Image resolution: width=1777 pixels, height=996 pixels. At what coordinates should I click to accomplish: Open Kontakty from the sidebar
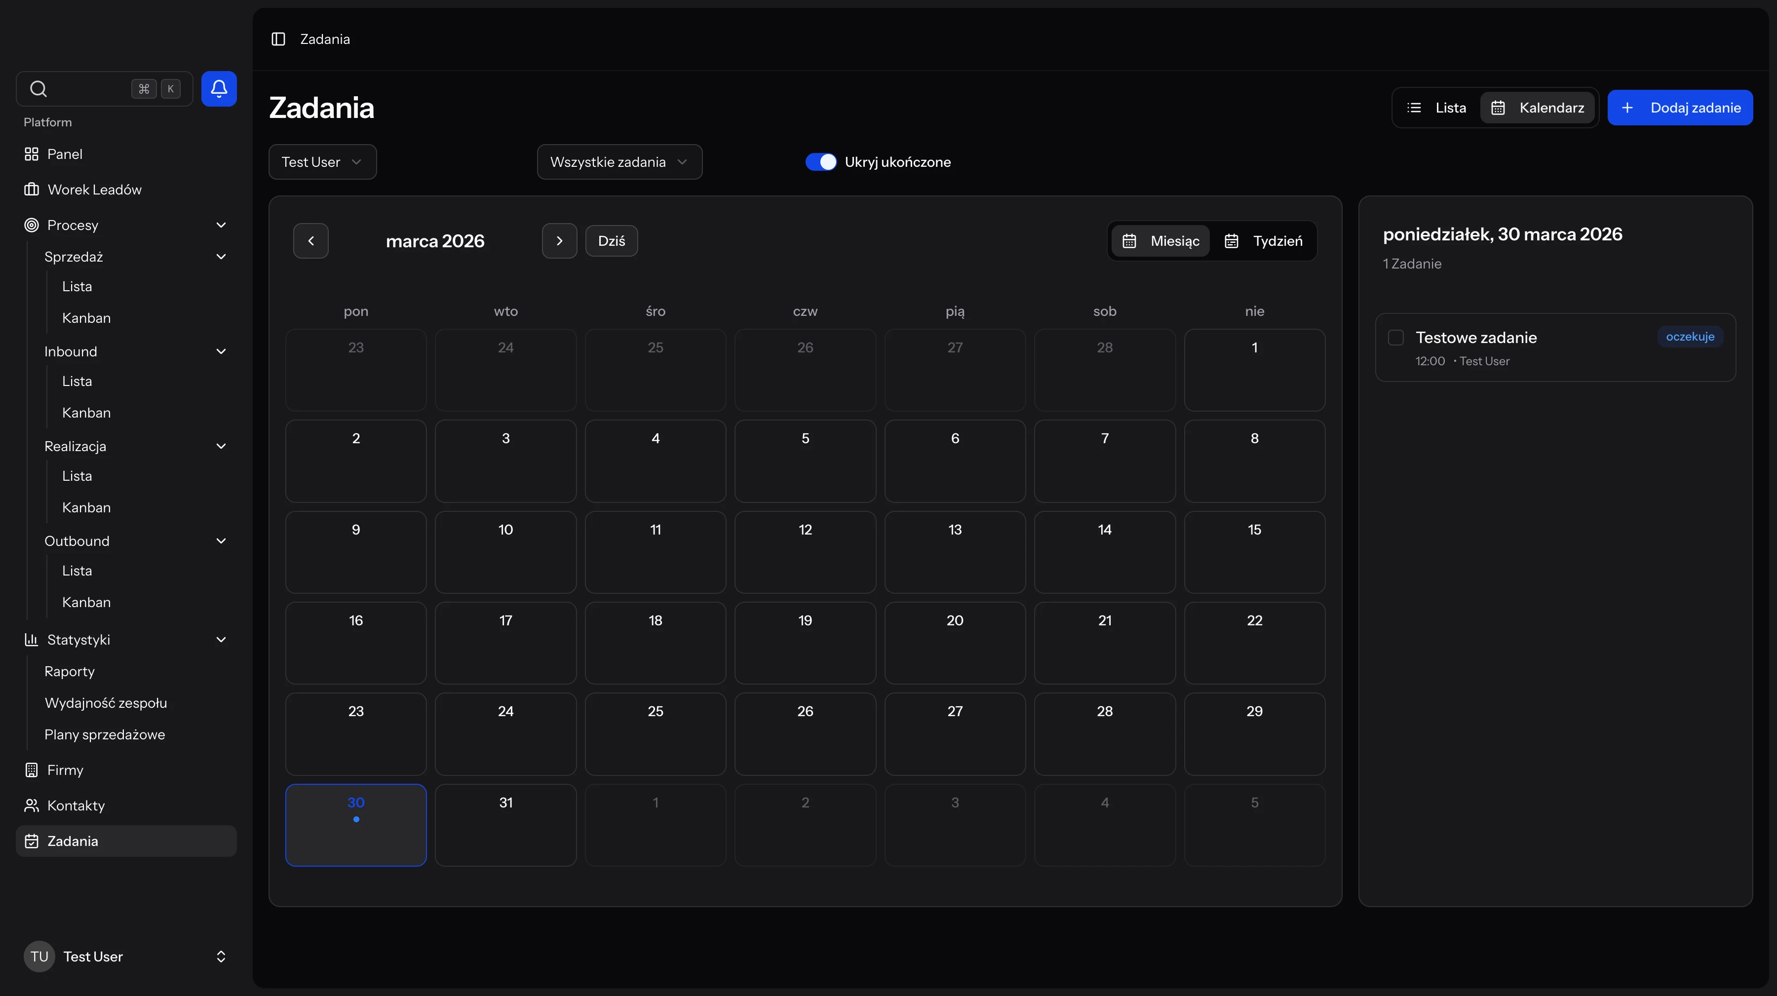pyautogui.click(x=76, y=805)
